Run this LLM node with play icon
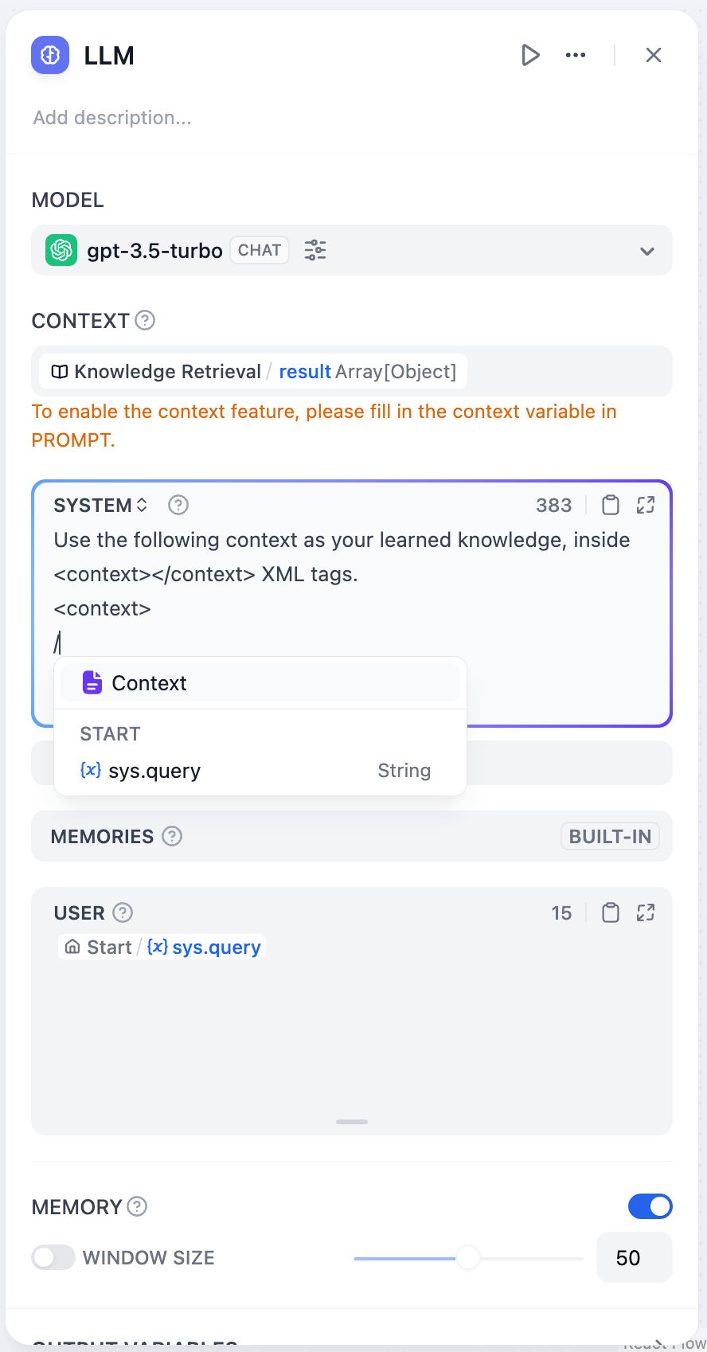 530,55
